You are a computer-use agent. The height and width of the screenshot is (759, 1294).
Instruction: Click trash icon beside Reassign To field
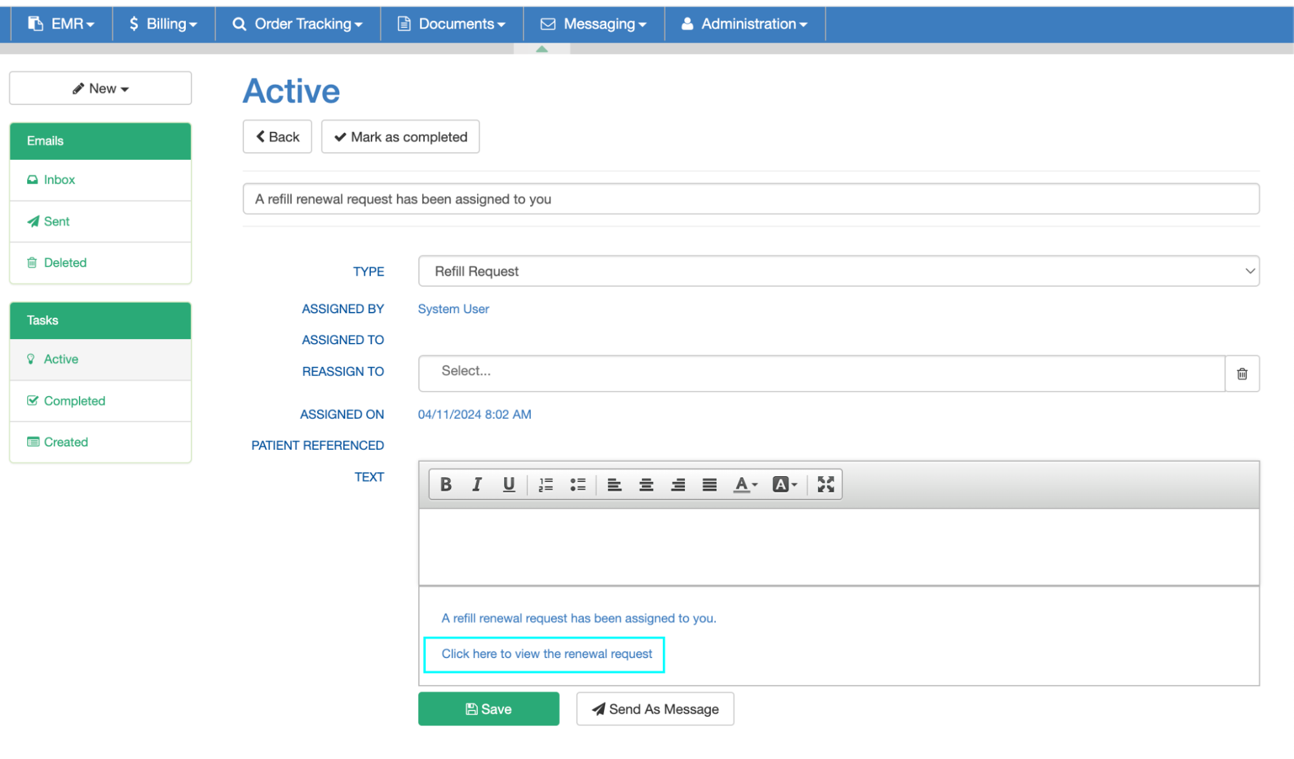pos(1242,374)
